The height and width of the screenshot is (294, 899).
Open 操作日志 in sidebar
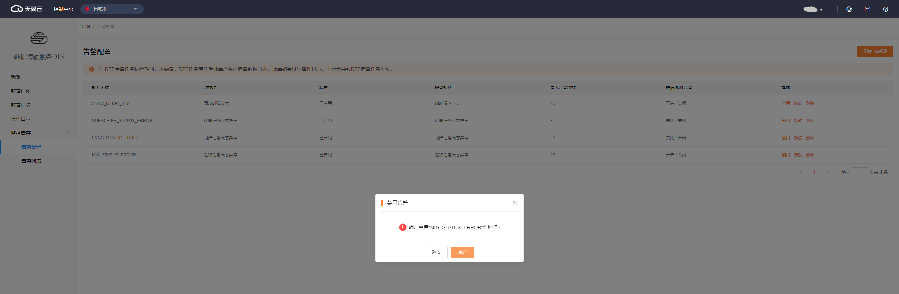(x=21, y=119)
